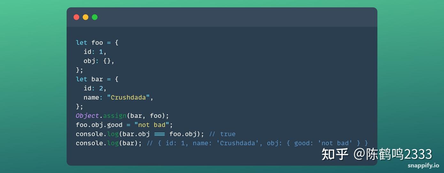Image resolution: width=444 pixels, height=173 pixels.
Task: Click the log call in console.log(bar)
Action: tap(113, 143)
